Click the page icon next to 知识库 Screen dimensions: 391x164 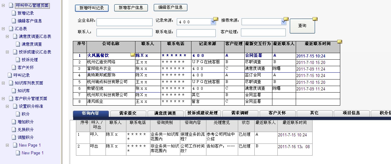[14, 91]
